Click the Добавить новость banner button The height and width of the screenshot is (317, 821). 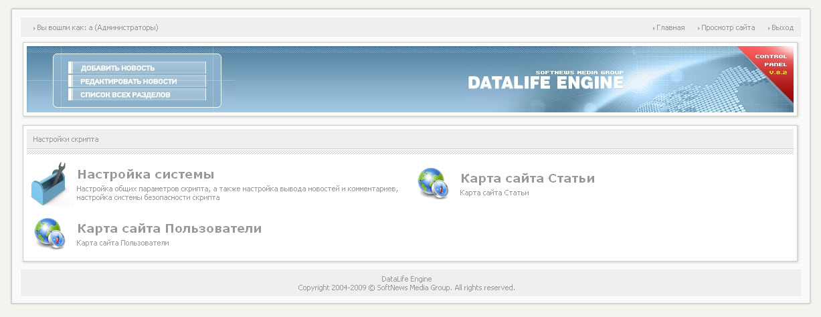(x=137, y=68)
